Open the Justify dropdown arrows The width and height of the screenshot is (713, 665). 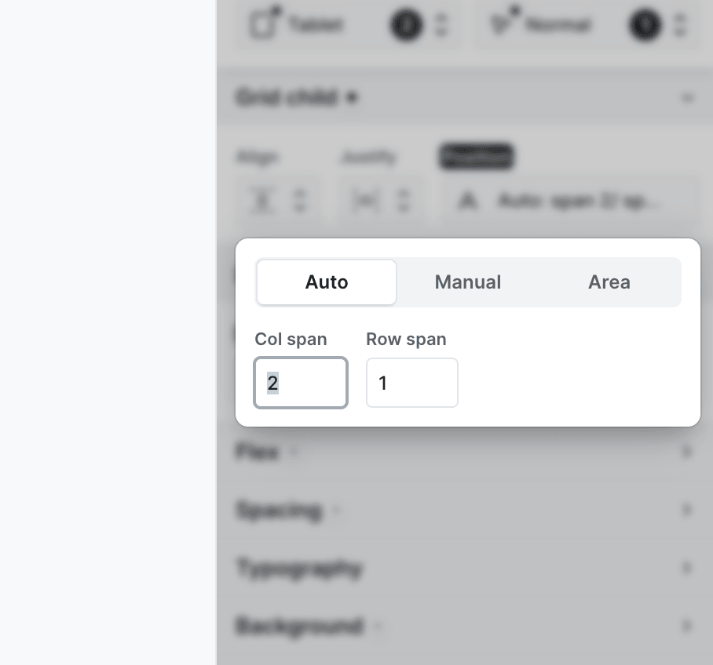404,201
